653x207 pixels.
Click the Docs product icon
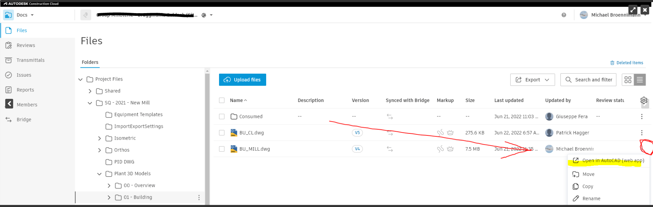(x=8, y=15)
